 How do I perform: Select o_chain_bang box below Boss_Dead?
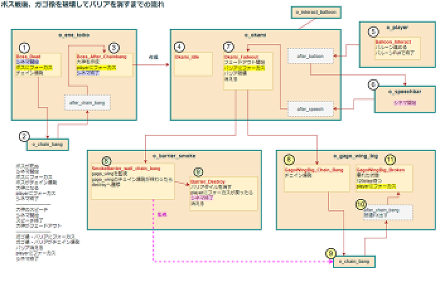[48, 145]
